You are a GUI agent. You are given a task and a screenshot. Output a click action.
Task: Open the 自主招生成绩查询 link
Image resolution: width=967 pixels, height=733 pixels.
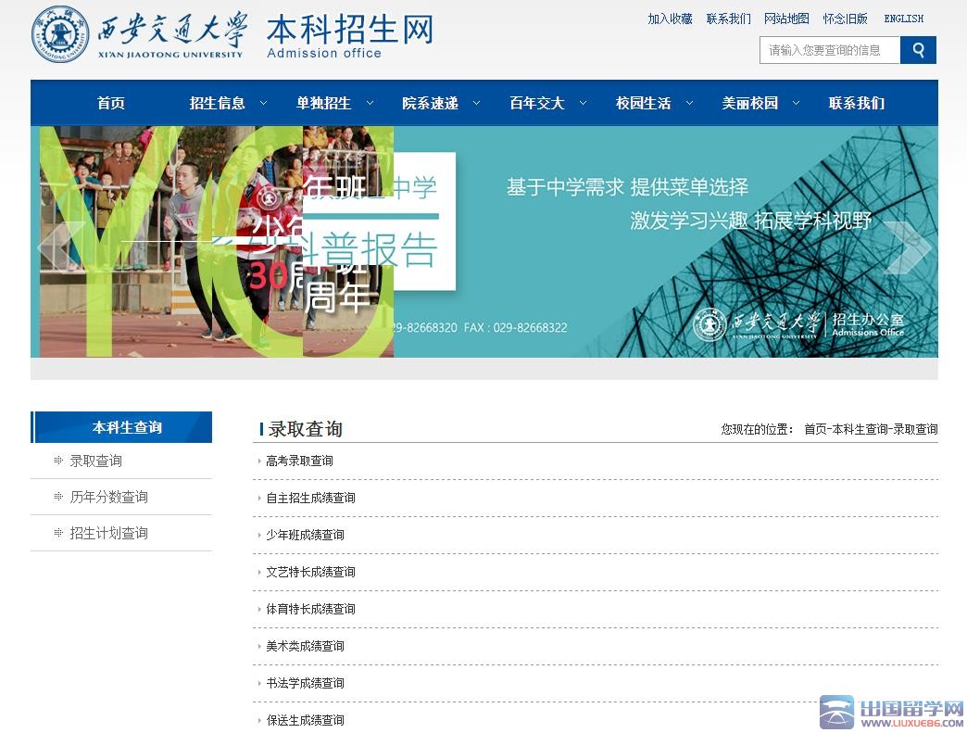coord(310,498)
